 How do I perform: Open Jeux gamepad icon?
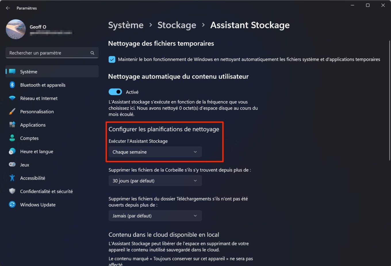coord(12,164)
